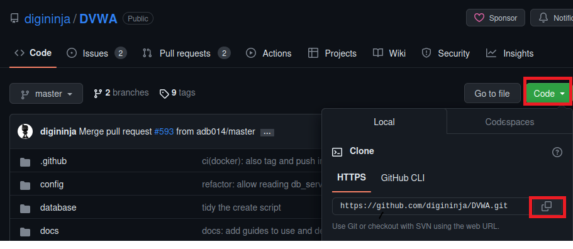Select the Local tab in clone panel
Viewport: 573px width, 249px height.
tap(384, 121)
